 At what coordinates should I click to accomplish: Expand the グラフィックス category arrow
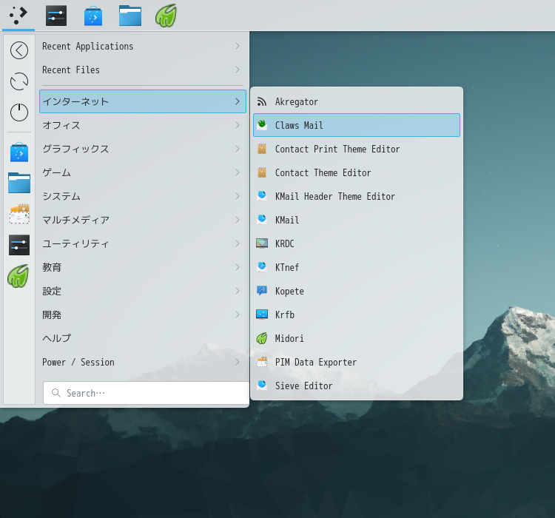(238, 149)
